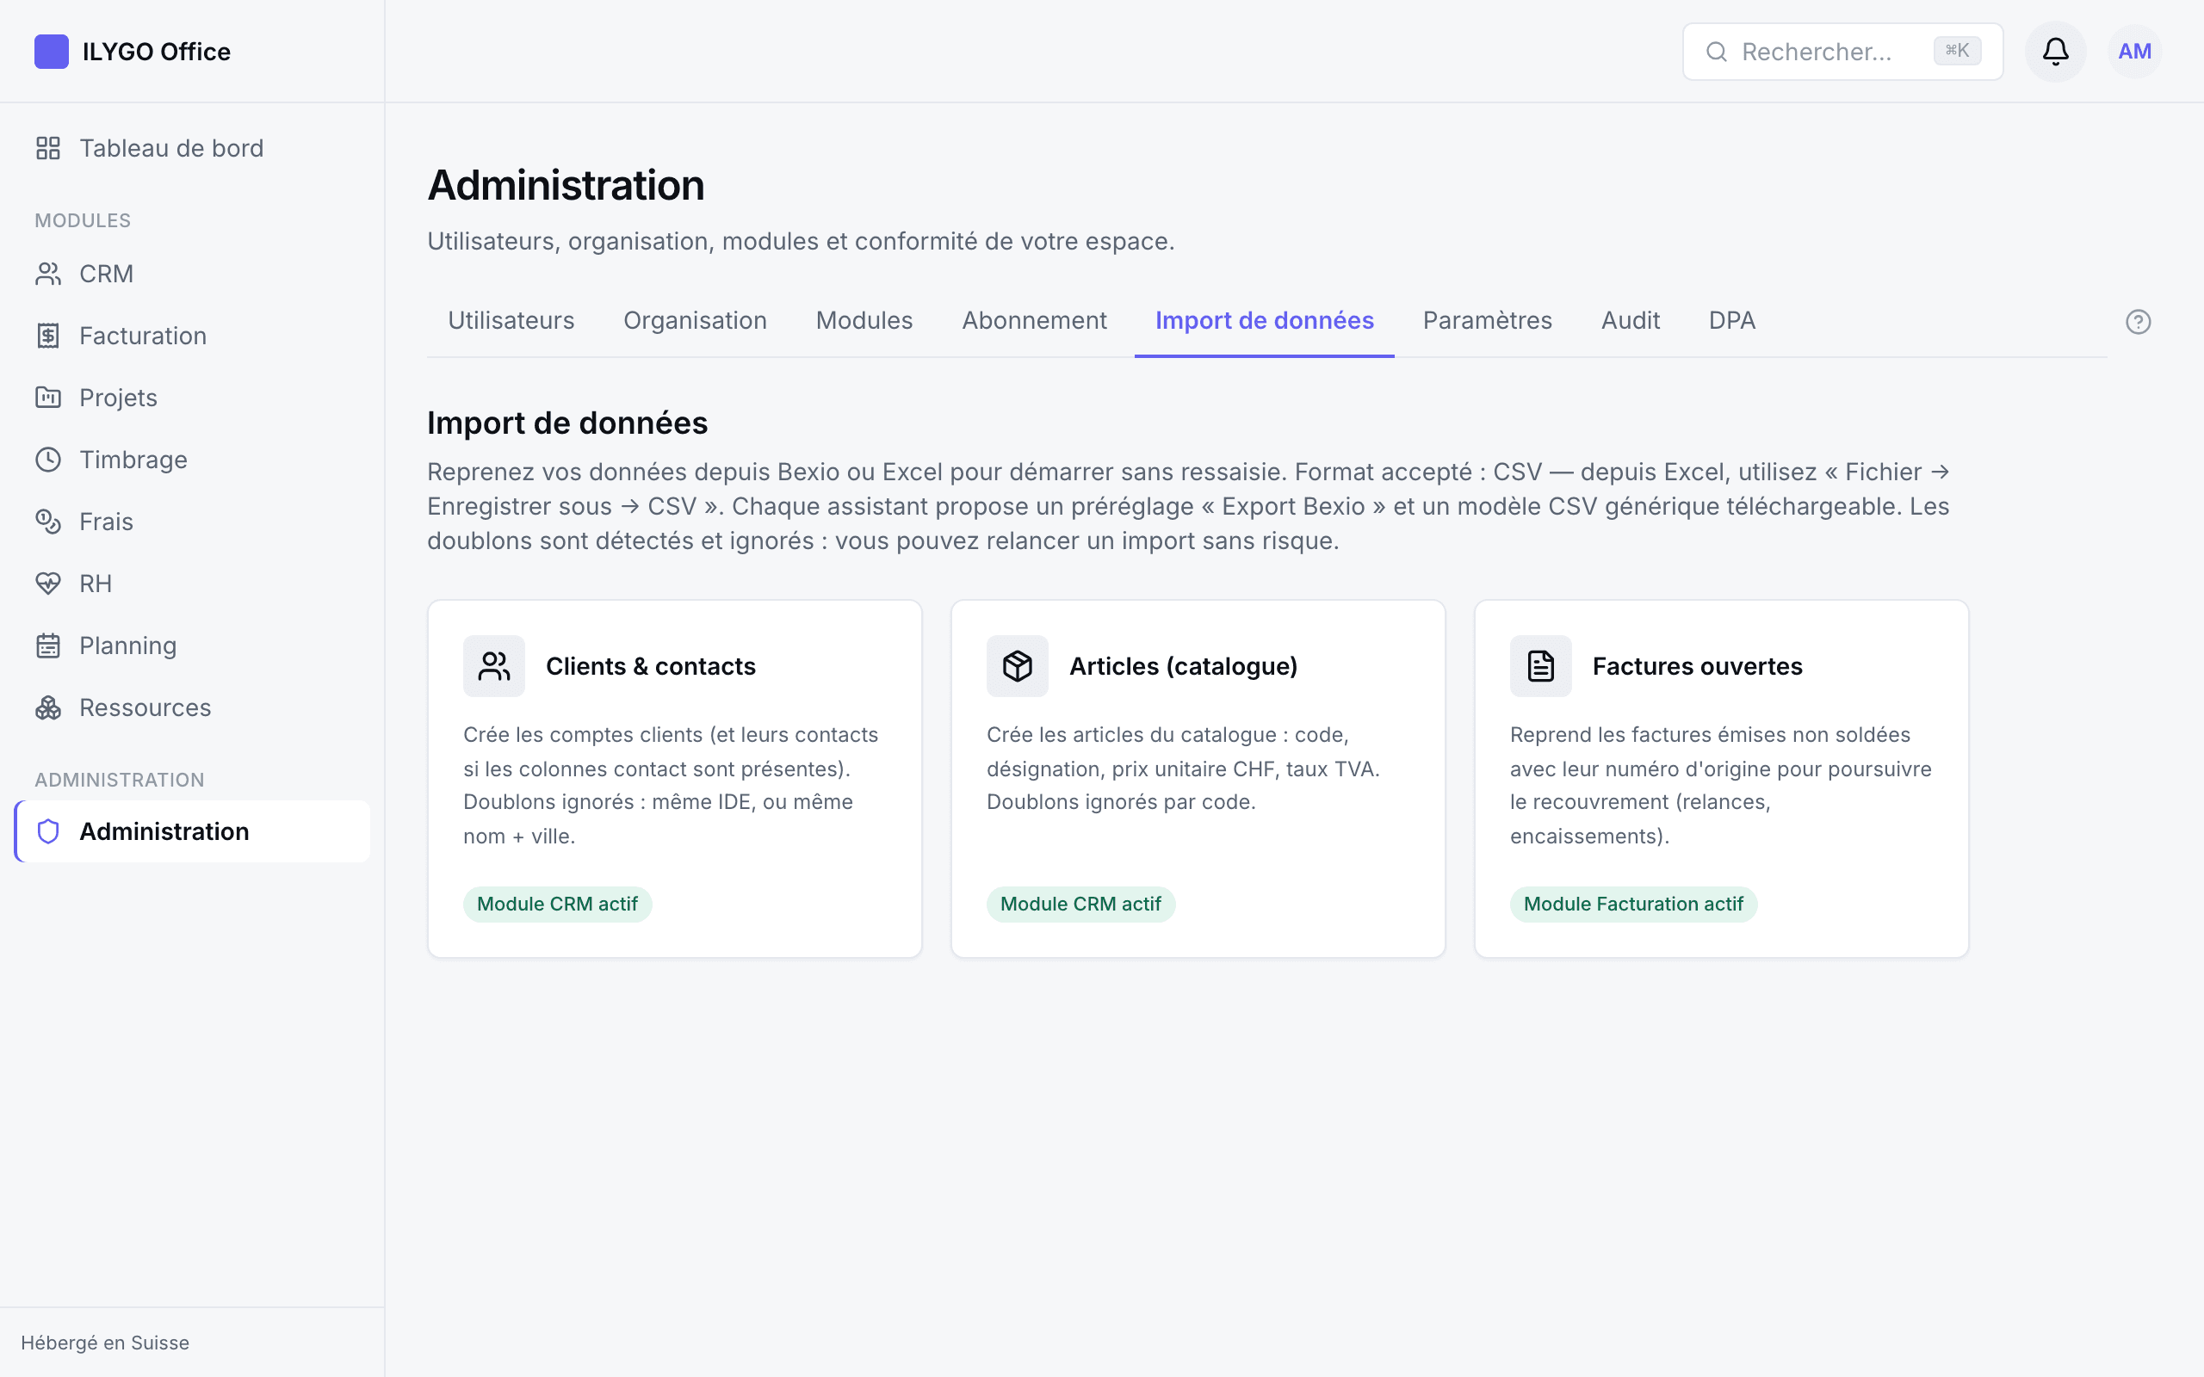Open the Paramètres tab
The image size is (2204, 1377).
click(1487, 320)
